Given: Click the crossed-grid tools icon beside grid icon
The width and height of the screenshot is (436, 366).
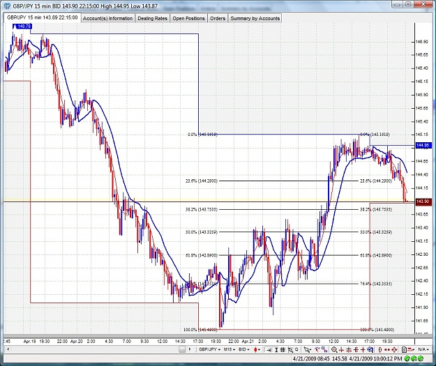Looking at the screenshot, I should click(x=290, y=349).
